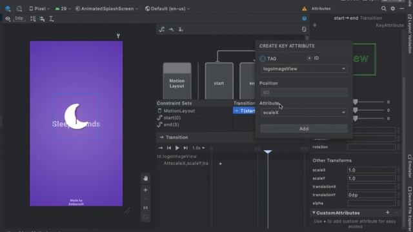The image size is (413, 232).
Task: Open the scaleX attribute dropdown
Action: click(304, 113)
